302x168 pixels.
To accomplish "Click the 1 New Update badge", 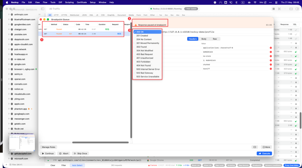I will pos(191,9).
